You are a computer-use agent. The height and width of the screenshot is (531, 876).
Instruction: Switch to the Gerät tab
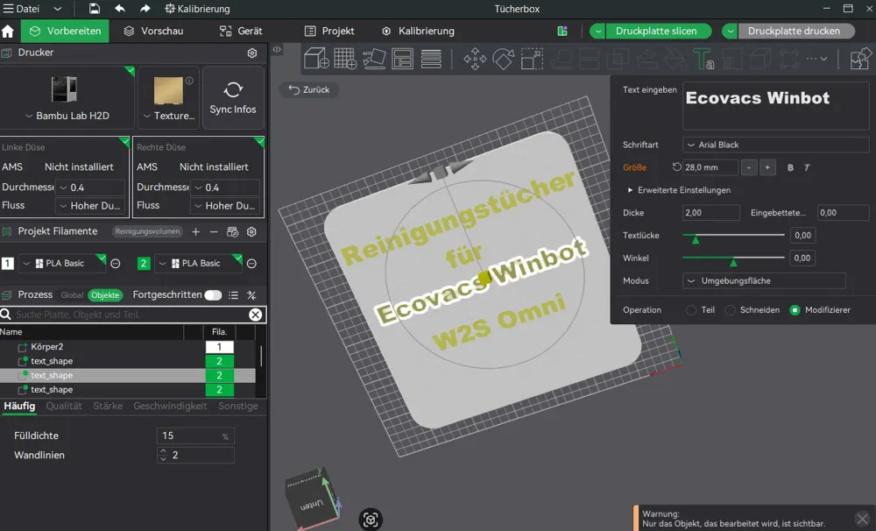[x=241, y=32]
